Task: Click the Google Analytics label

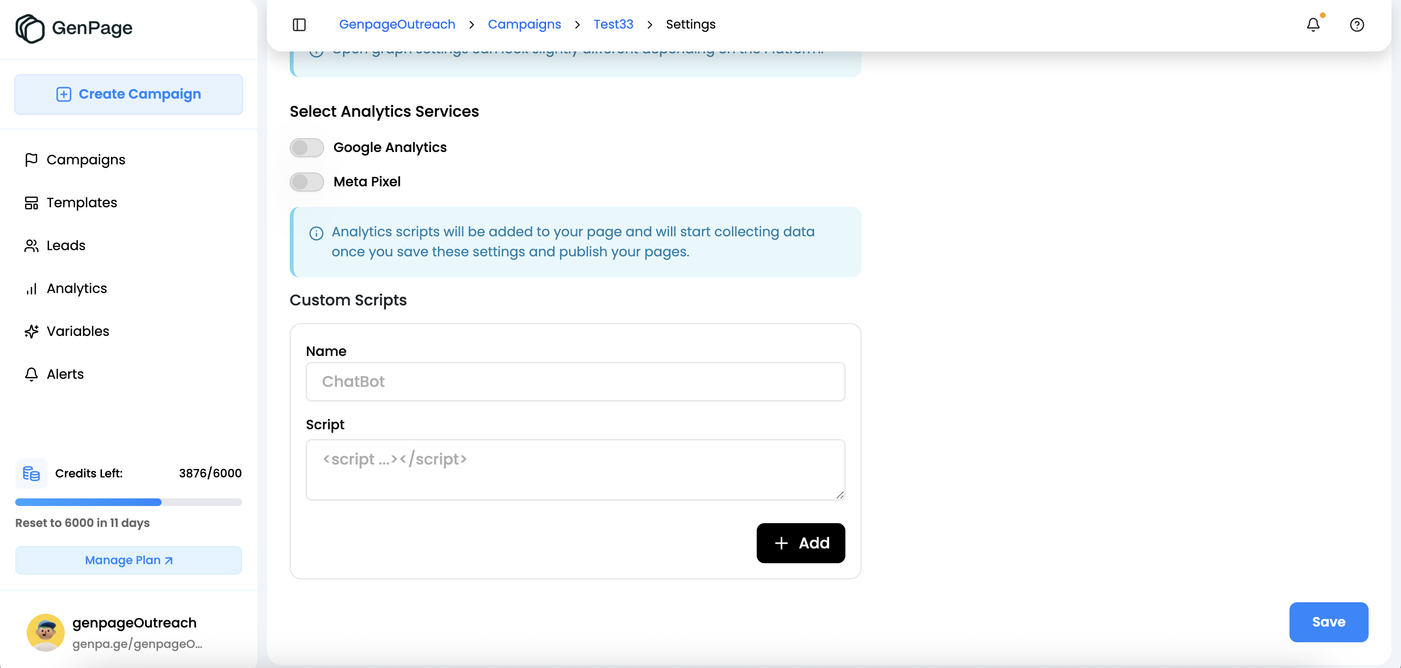Action: pos(390,147)
